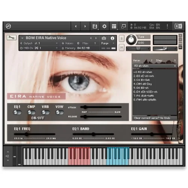Remove instrument with the X button
The height and width of the screenshot is (188, 188).
coord(180,36)
